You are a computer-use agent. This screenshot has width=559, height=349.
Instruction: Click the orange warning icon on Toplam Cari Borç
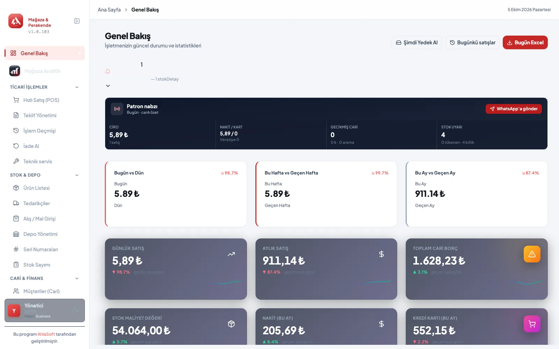pos(532,254)
